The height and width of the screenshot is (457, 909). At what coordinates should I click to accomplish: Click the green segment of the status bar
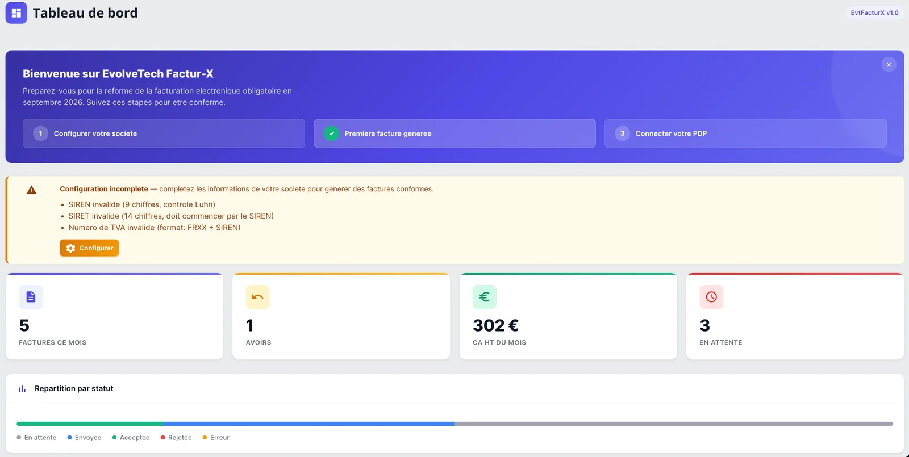[x=90, y=424]
